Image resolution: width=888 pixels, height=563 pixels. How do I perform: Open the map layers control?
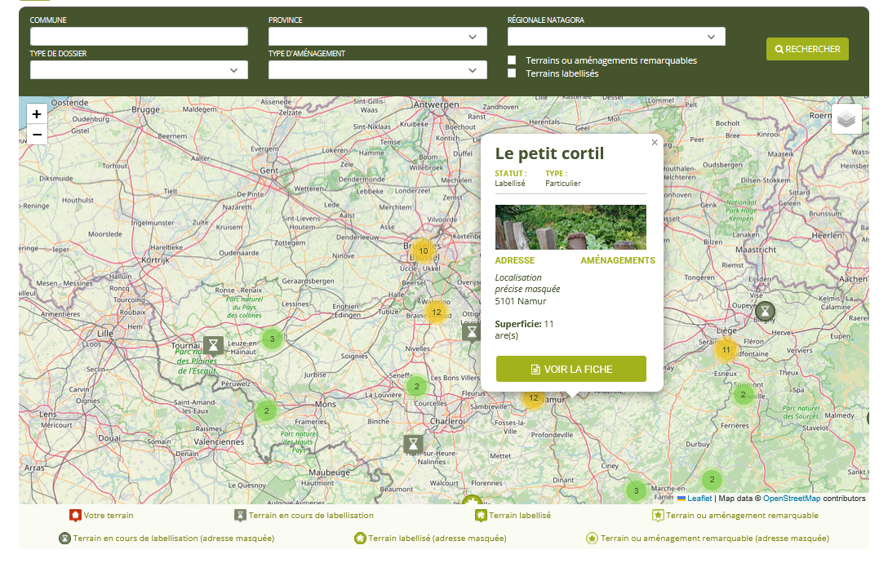[x=846, y=119]
